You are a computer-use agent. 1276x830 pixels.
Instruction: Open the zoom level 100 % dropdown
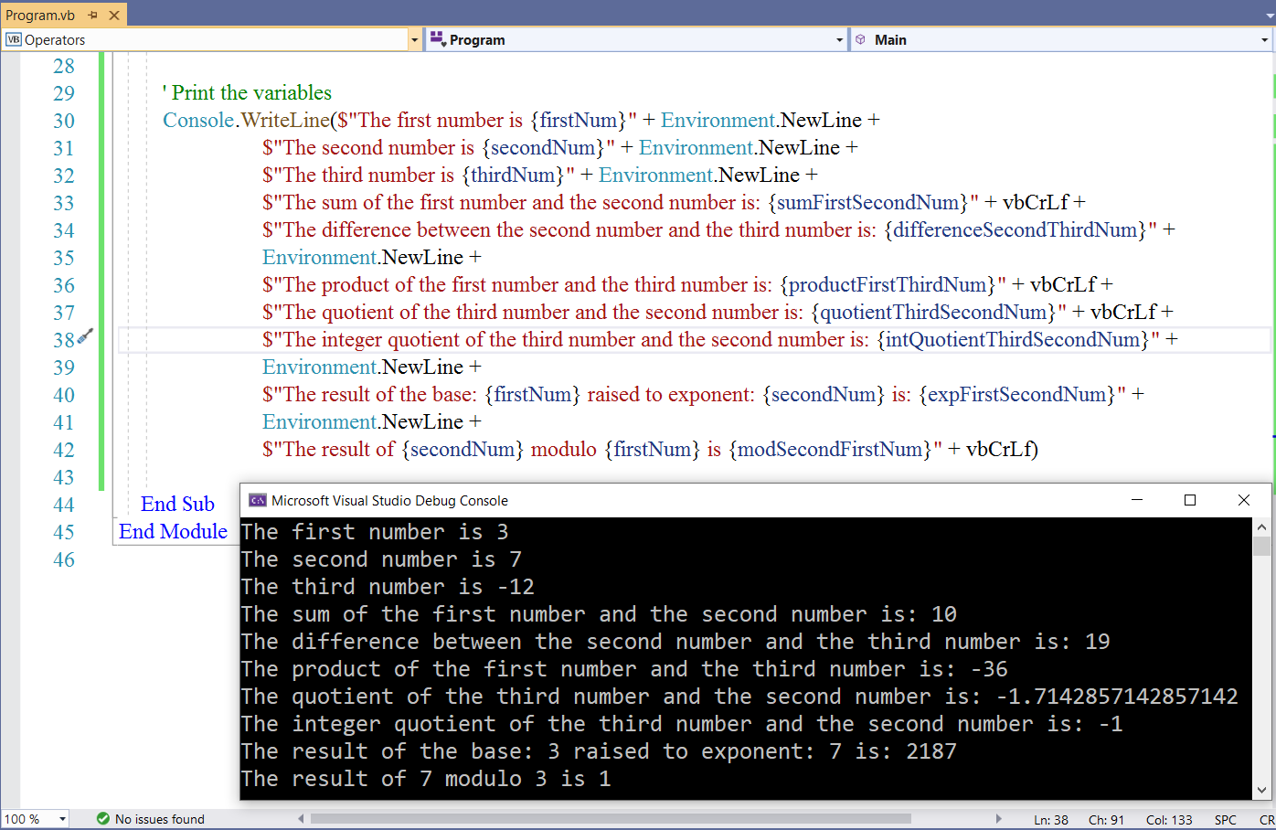(x=62, y=819)
